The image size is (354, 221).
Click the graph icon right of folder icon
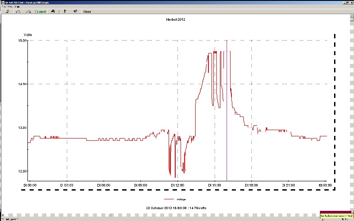pos(18,11)
